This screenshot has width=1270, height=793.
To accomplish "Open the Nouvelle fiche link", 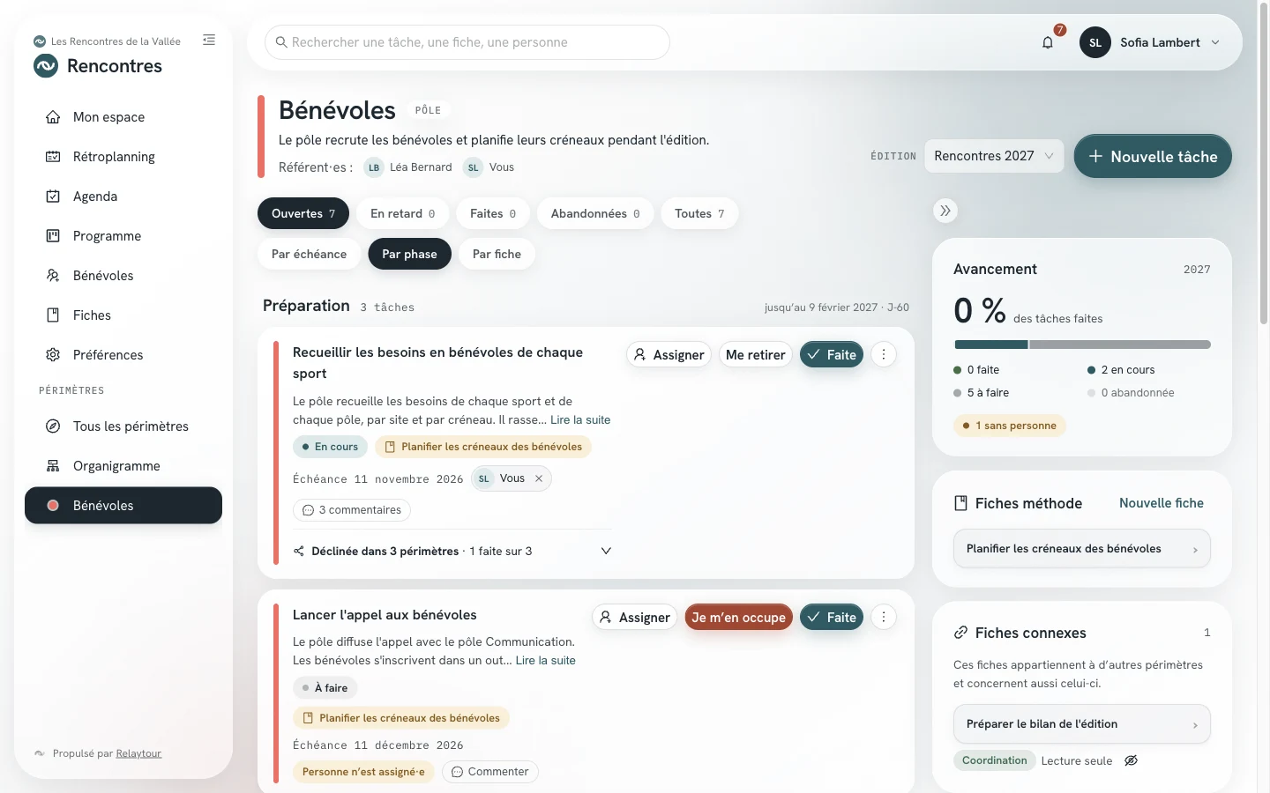I will click(x=1162, y=503).
